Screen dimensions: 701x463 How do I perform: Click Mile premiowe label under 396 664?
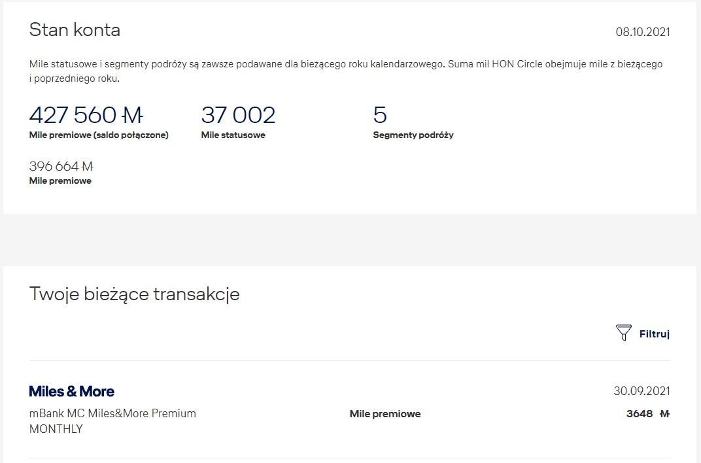tap(60, 181)
